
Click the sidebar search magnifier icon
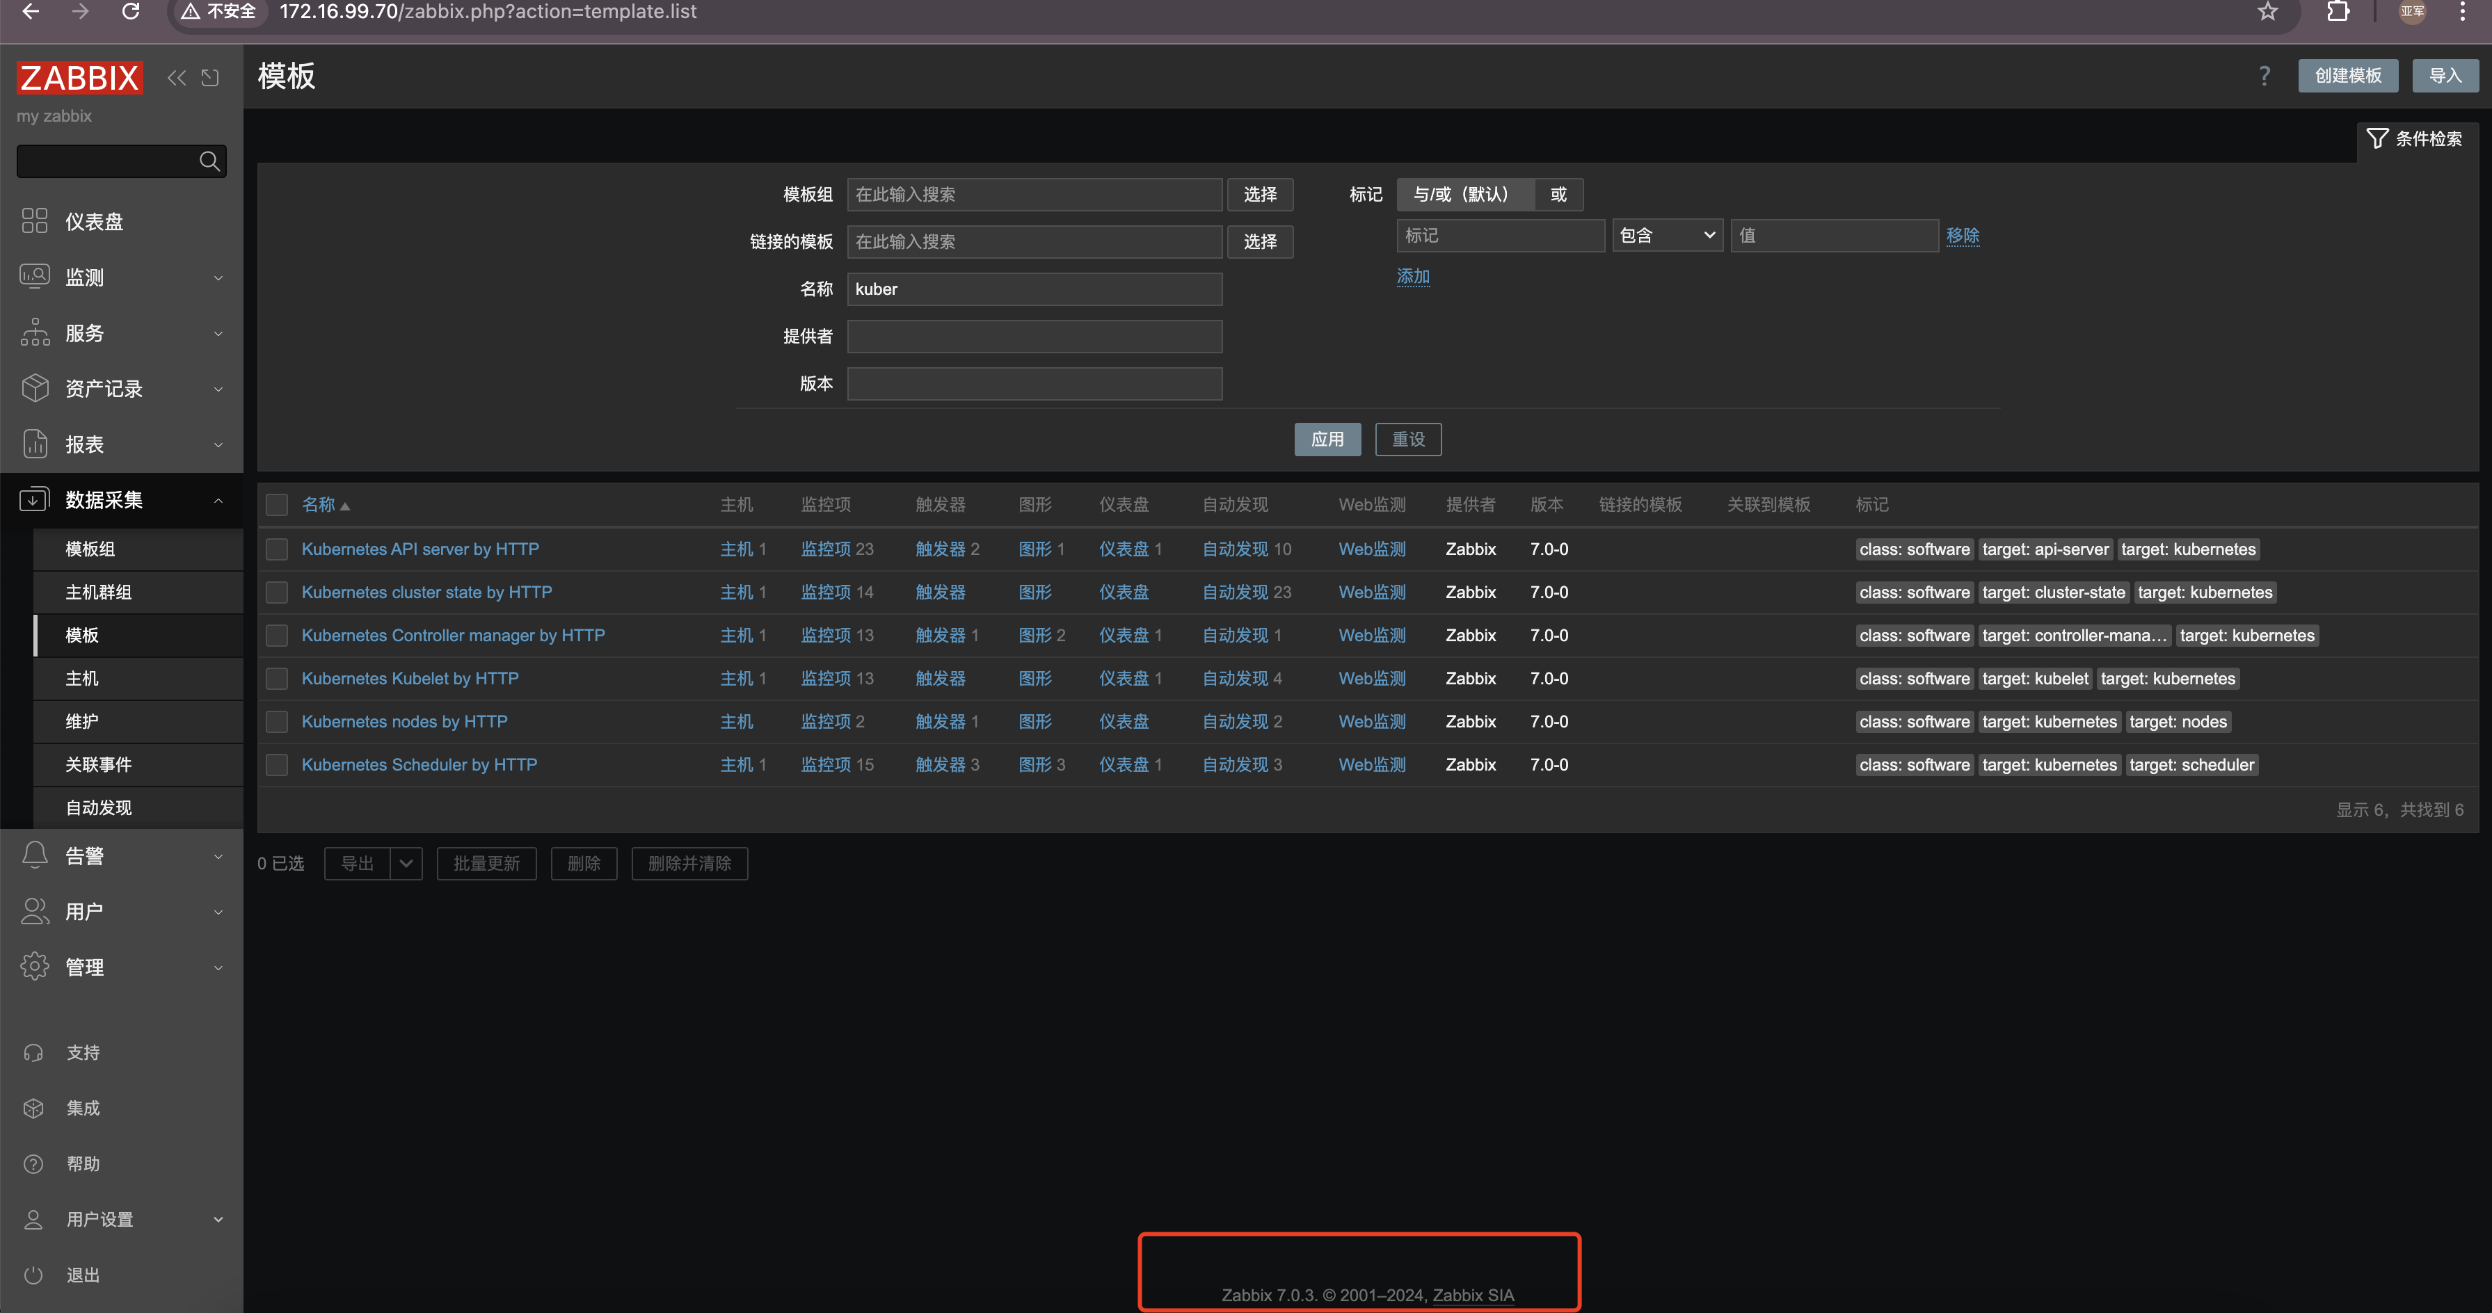[x=210, y=161]
